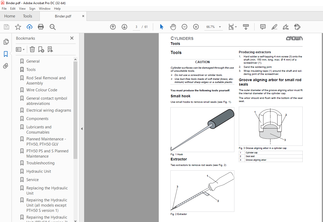Open the Electrical wiring diagrams bookmark
The image size is (323, 222).
pos(49,110)
